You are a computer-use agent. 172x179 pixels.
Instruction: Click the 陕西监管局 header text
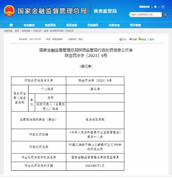click(105, 11)
